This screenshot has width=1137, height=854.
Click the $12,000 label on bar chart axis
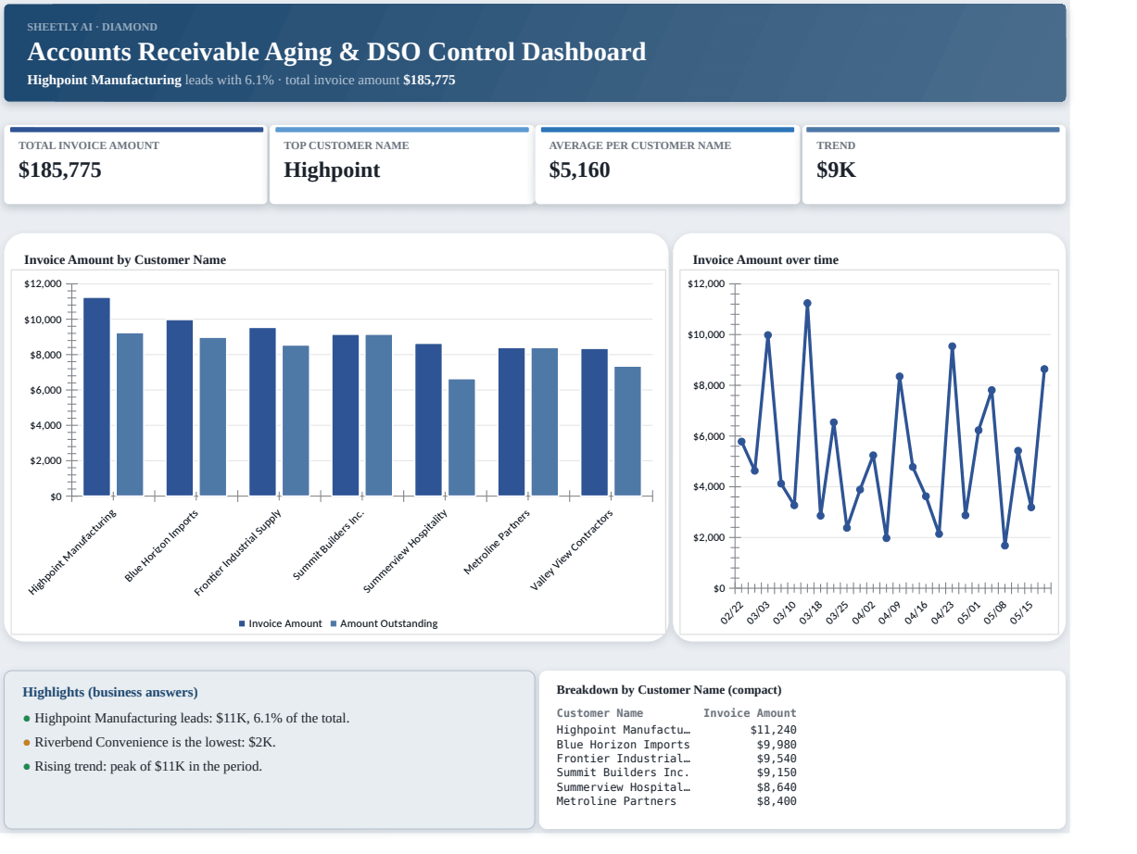click(x=43, y=284)
